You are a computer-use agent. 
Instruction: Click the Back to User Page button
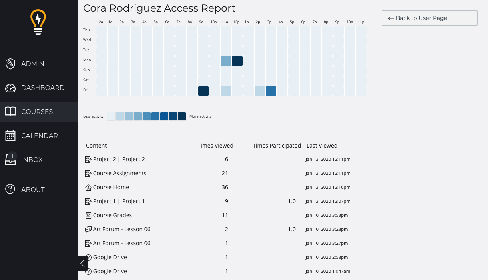click(x=429, y=18)
